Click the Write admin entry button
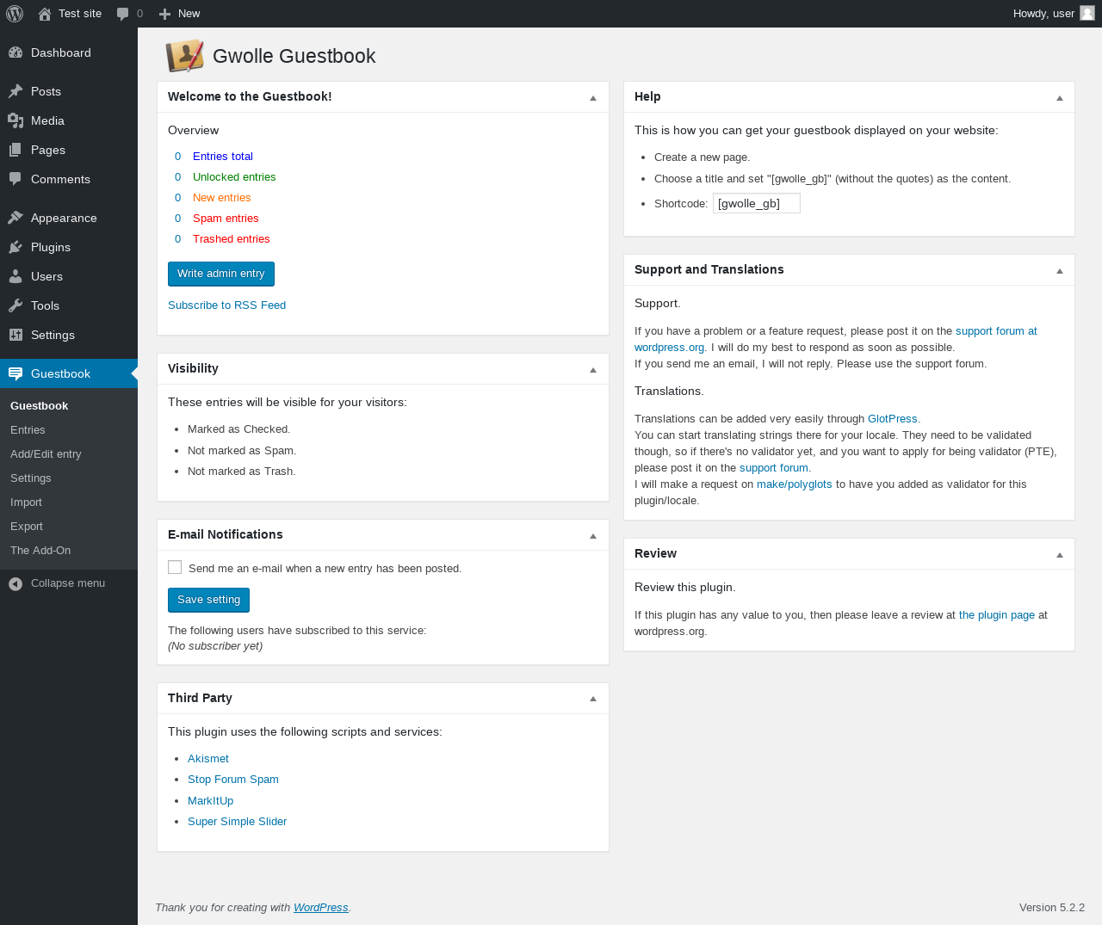Image resolution: width=1102 pixels, height=925 pixels. coord(221,274)
